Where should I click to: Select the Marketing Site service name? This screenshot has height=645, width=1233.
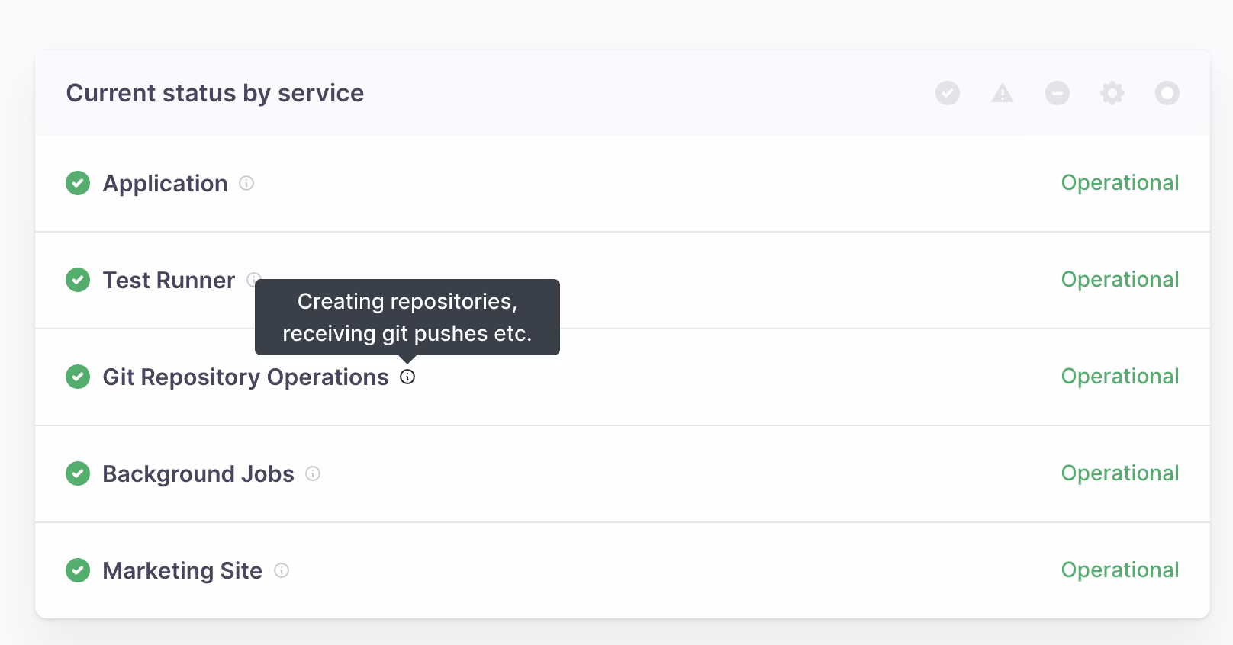(x=182, y=570)
